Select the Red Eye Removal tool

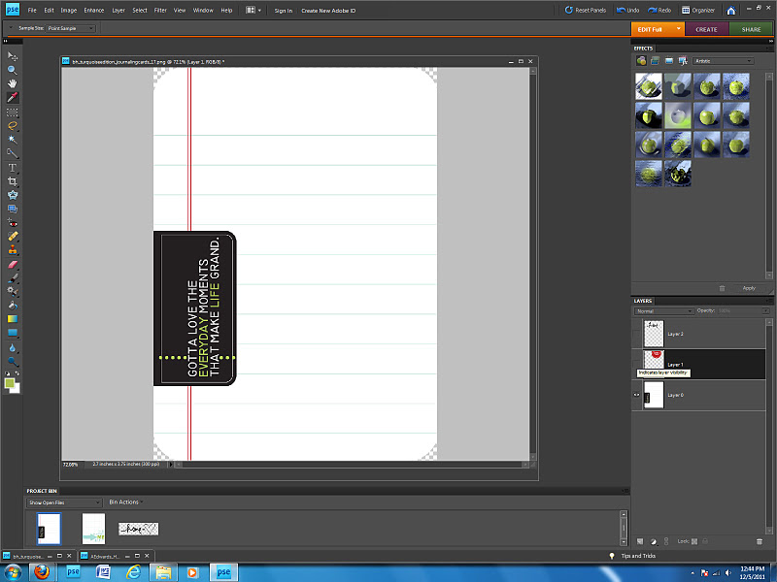13,223
